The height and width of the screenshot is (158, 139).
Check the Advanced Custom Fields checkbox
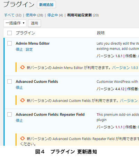[9, 82]
